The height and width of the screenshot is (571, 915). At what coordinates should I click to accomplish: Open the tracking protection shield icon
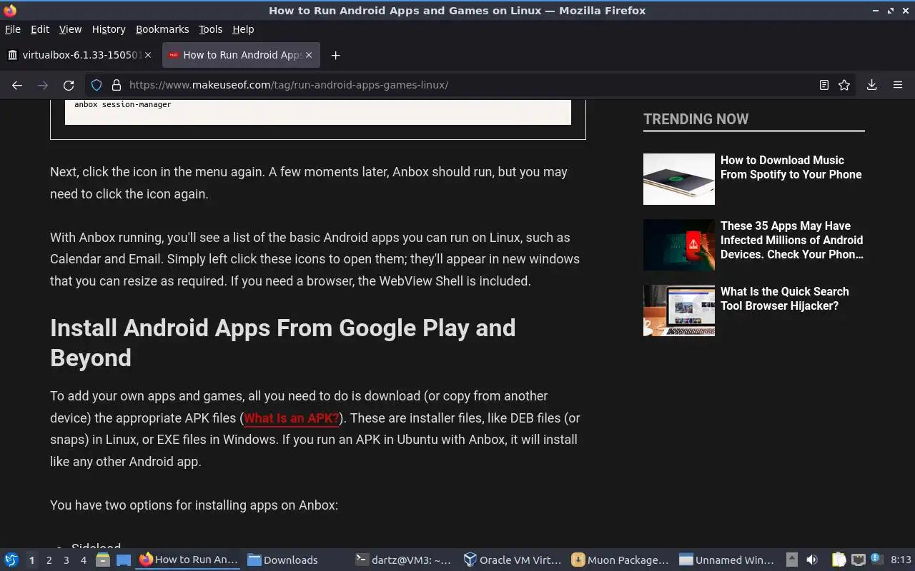pyautogui.click(x=97, y=85)
